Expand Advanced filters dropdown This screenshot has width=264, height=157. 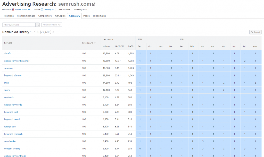[52, 25]
